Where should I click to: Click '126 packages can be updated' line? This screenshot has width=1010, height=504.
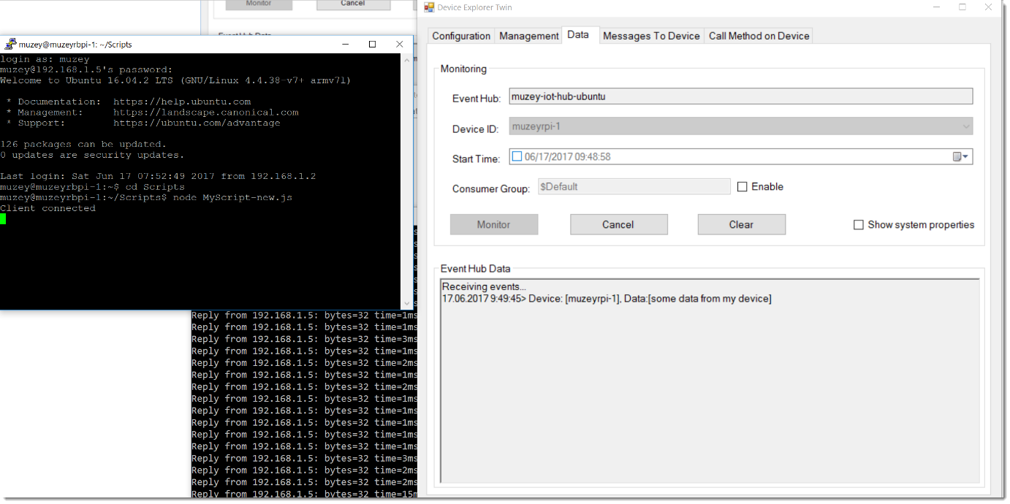[x=83, y=144]
